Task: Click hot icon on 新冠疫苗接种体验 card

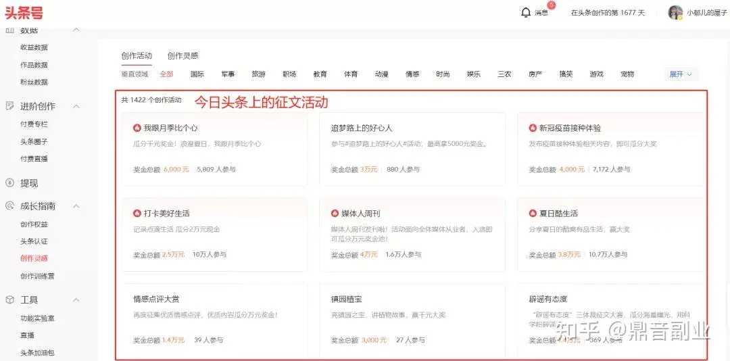Action: click(533, 128)
